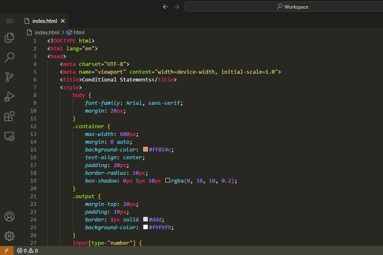Click the hamburger application menu icon
383x255 pixels.
pyautogui.click(x=9, y=21)
